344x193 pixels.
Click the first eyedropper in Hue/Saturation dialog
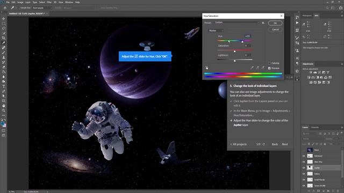[252, 68]
